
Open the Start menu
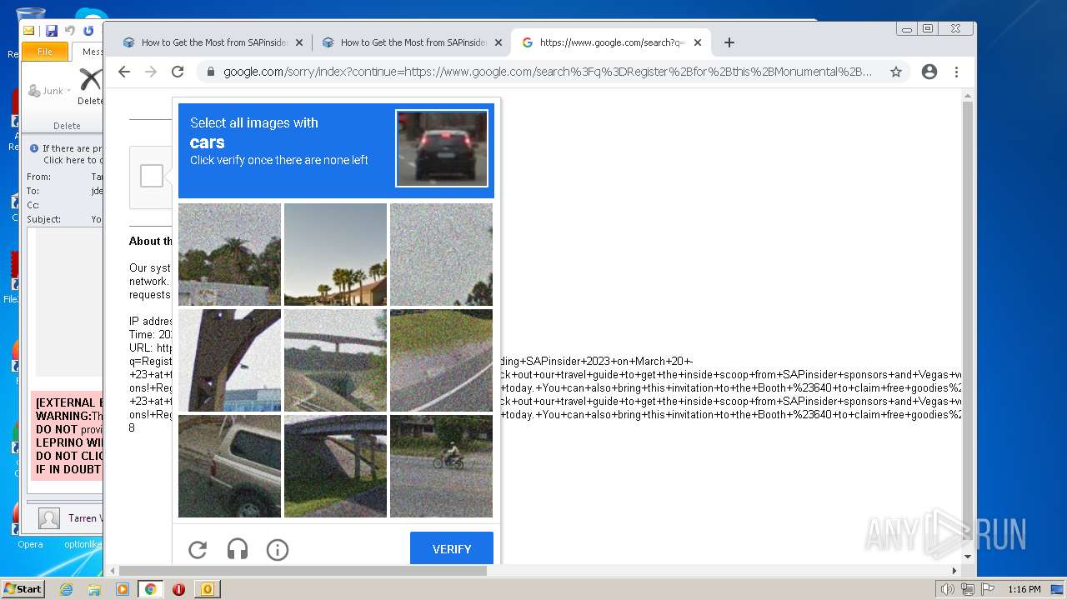pyautogui.click(x=23, y=589)
